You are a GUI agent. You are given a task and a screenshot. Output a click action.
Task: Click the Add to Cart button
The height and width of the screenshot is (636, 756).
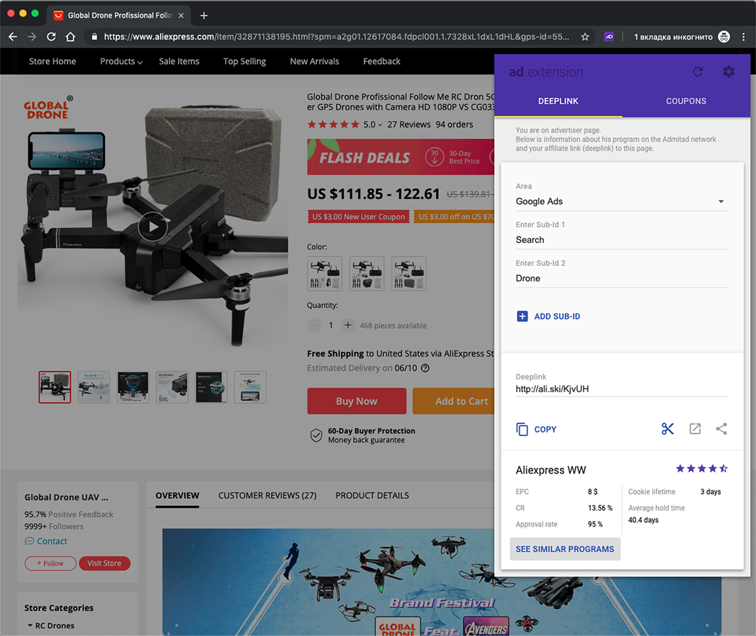click(454, 401)
